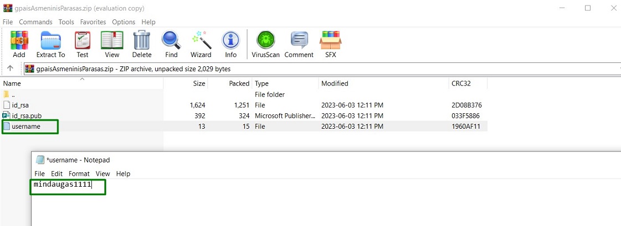Sort by the Modified column header
Viewport: 621px width, 226px height.
pyautogui.click(x=335, y=83)
